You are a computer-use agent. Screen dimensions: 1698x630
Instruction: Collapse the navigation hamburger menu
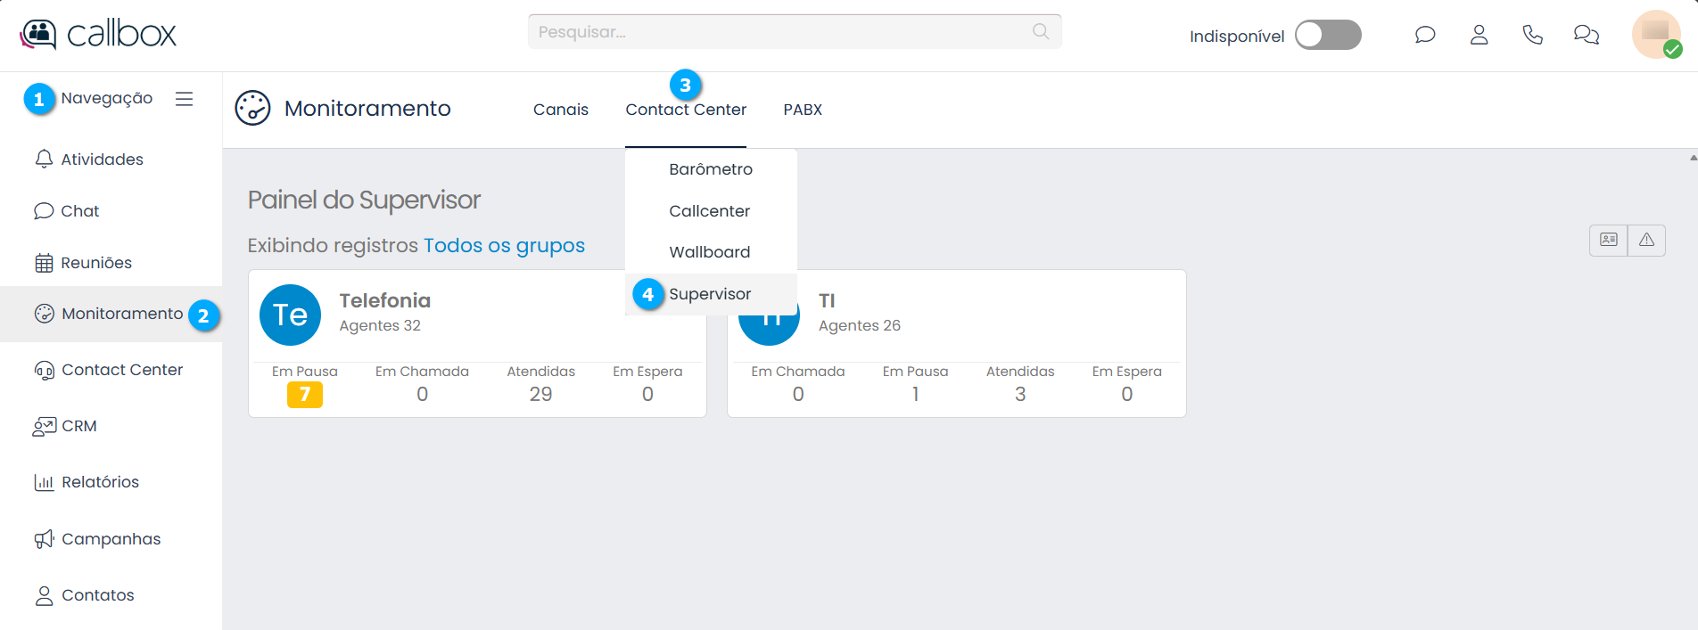(x=185, y=99)
